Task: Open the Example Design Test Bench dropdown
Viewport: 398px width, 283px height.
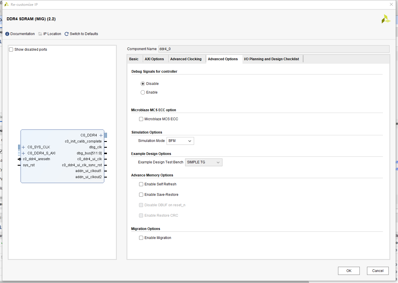Action: coord(203,162)
